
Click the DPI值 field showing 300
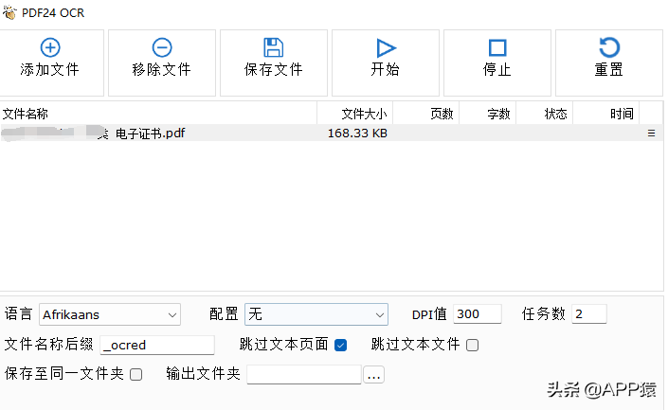point(478,314)
